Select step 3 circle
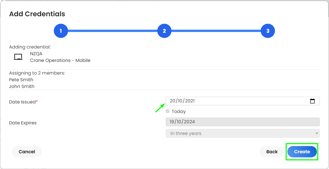Viewport: 329px width, 169px height. click(268, 31)
